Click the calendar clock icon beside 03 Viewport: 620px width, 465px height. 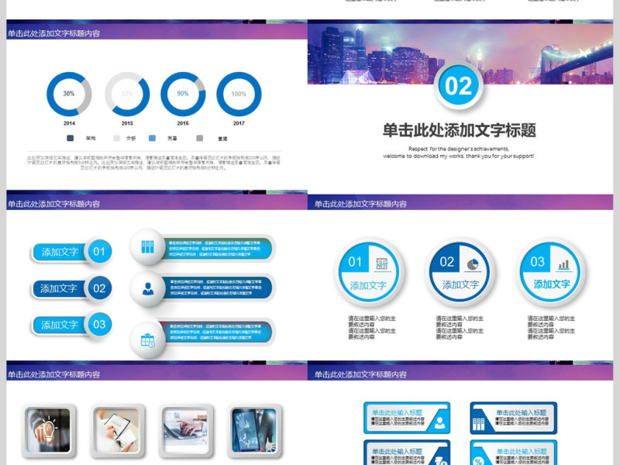147,339
